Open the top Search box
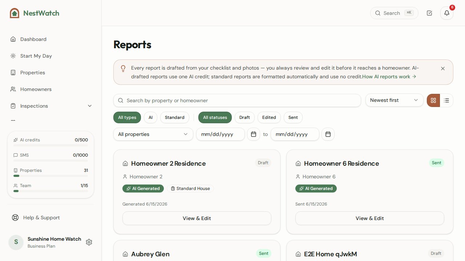The height and width of the screenshot is (261, 465). click(x=394, y=13)
